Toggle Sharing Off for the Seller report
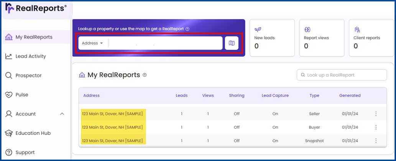This screenshot has width=396, height=161. pyautogui.click(x=237, y=114)
